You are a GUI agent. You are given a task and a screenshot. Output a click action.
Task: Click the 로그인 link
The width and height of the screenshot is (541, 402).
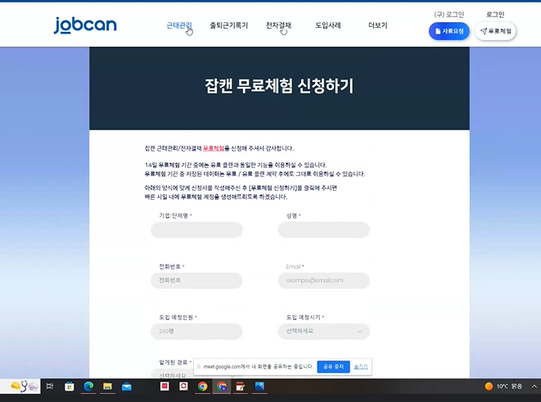(495, 15)
